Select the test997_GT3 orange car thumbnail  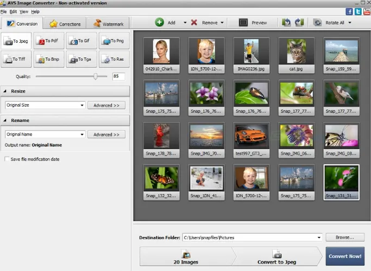pos(251,140)
